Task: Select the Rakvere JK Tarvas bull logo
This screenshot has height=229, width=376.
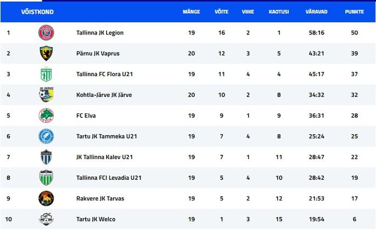Action: tap(46, 198)
